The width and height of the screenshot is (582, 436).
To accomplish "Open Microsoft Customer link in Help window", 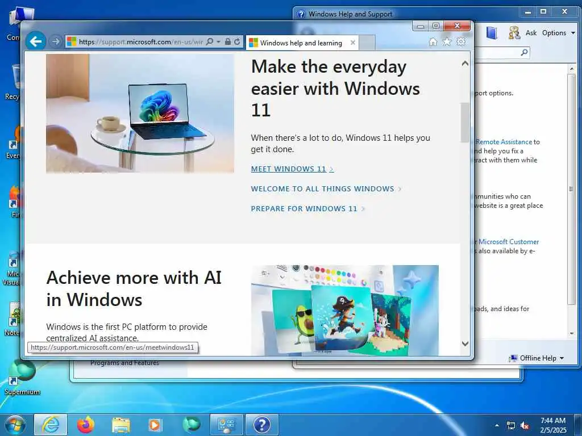I will click(x=509, y=242).
